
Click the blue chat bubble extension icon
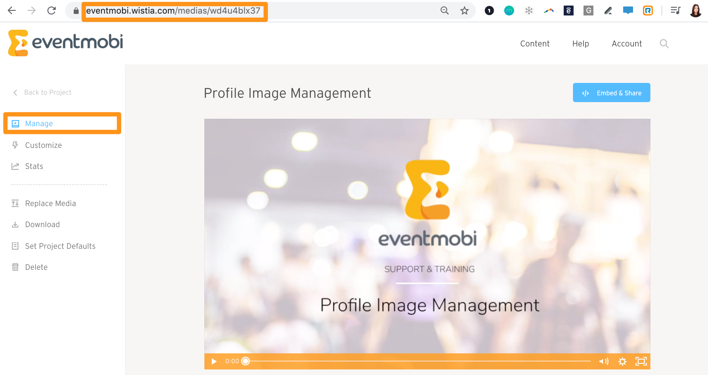click(628, 11)
